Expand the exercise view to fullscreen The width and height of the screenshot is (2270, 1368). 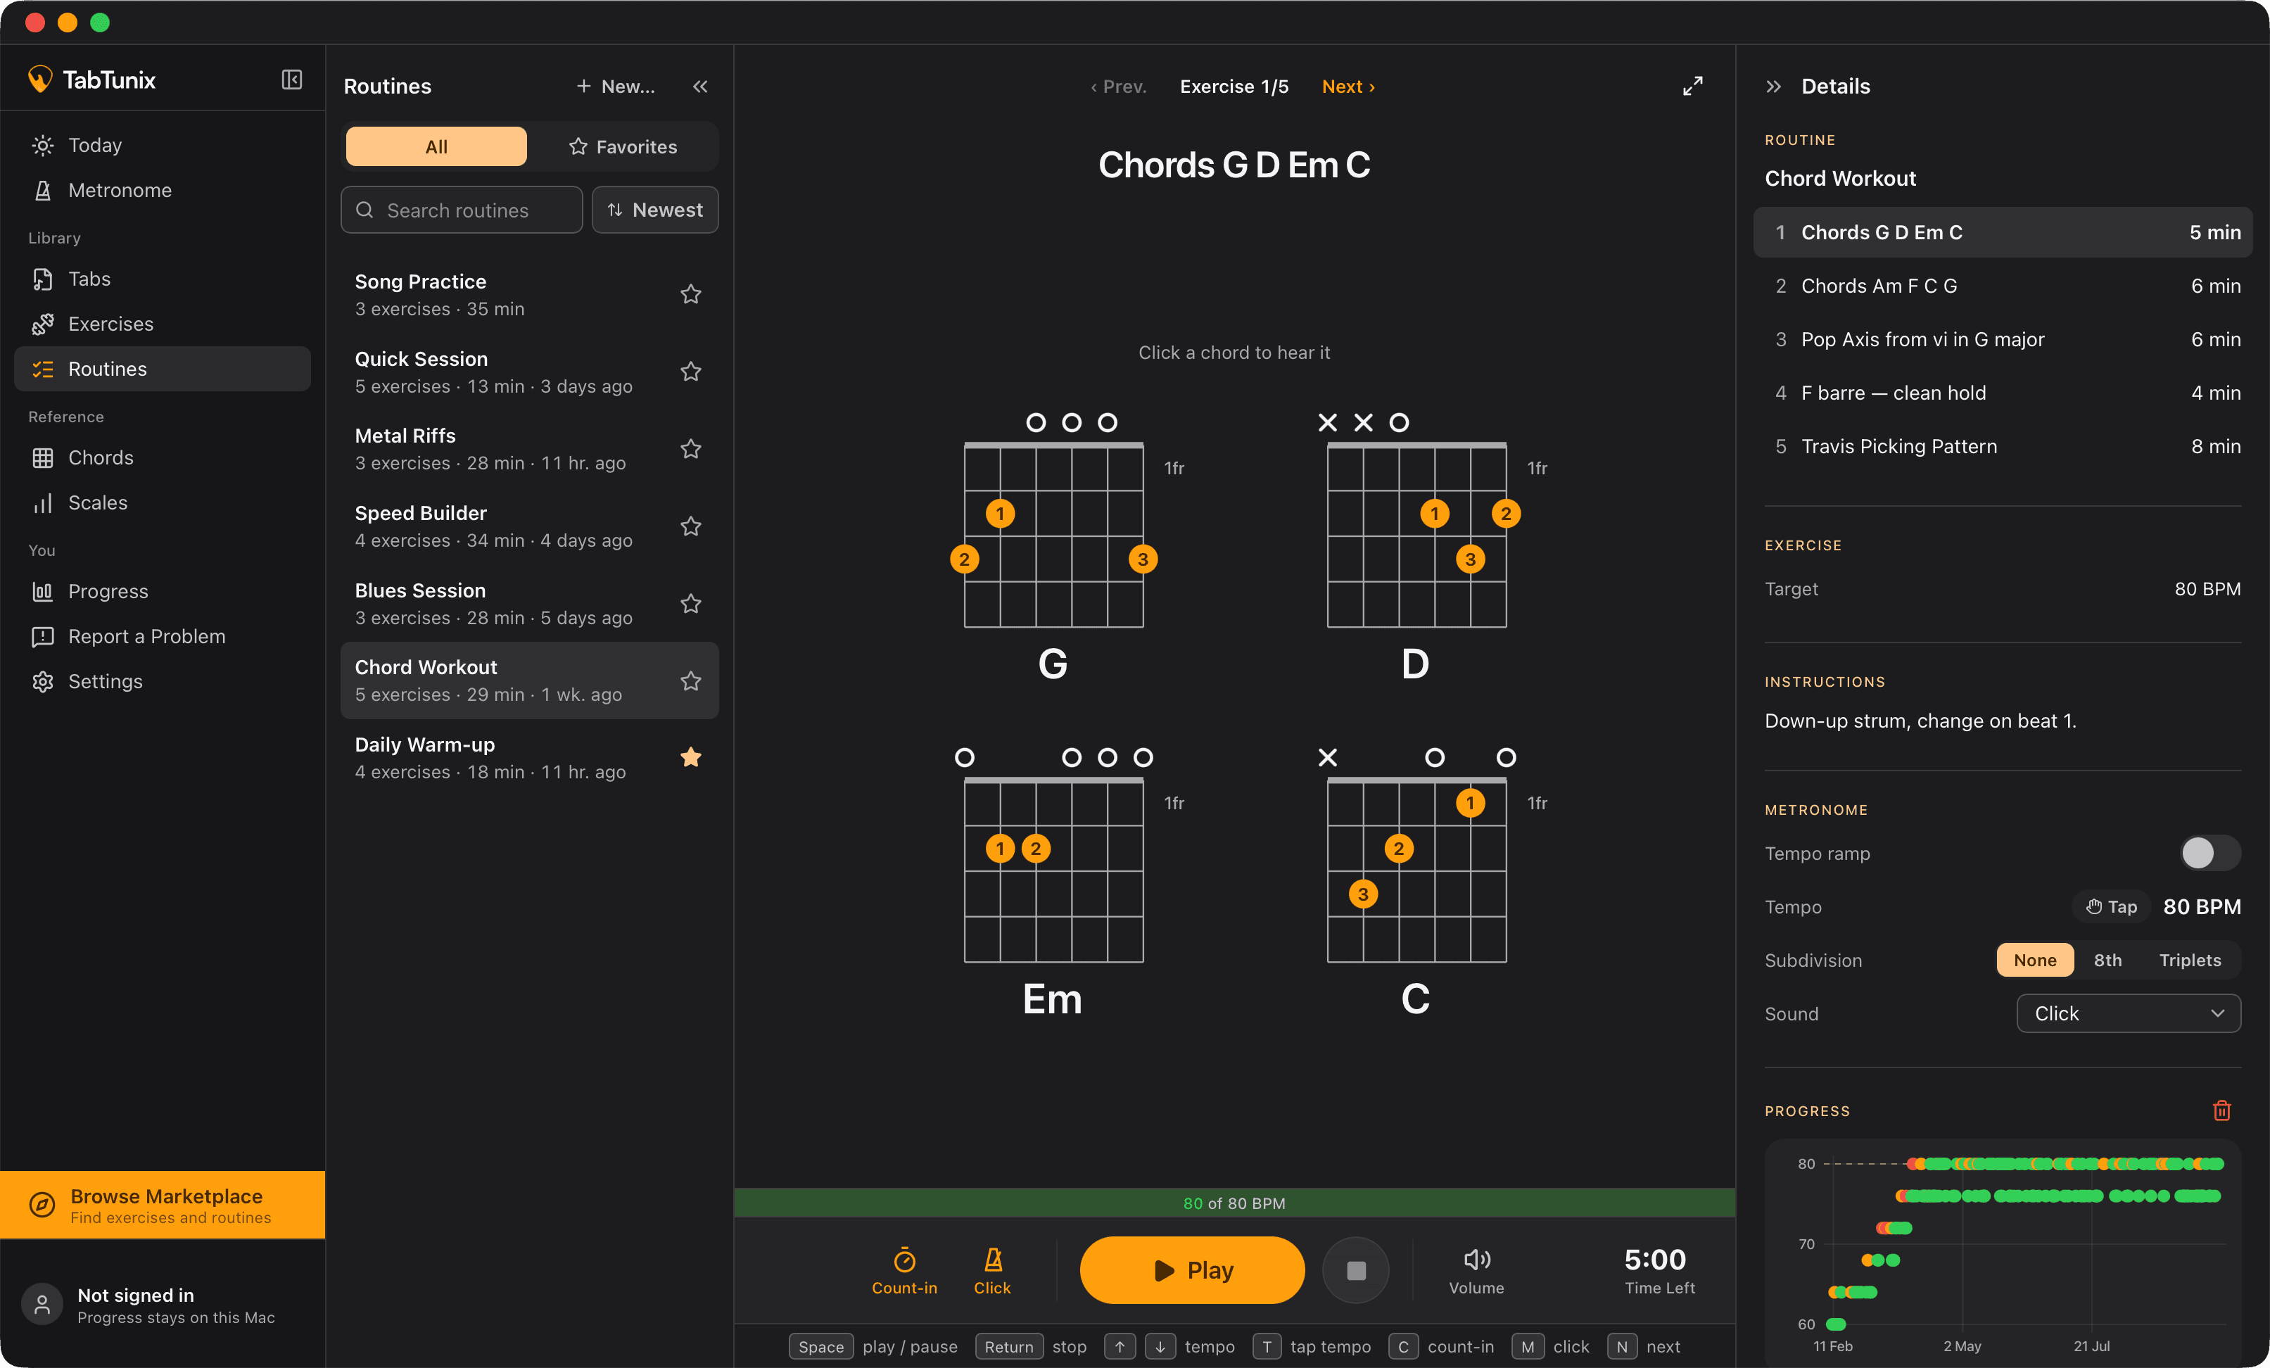click(x=1692, y=87)
